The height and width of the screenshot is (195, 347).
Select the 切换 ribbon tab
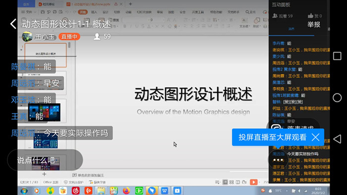pyautogui.click(x=117, y=12)
